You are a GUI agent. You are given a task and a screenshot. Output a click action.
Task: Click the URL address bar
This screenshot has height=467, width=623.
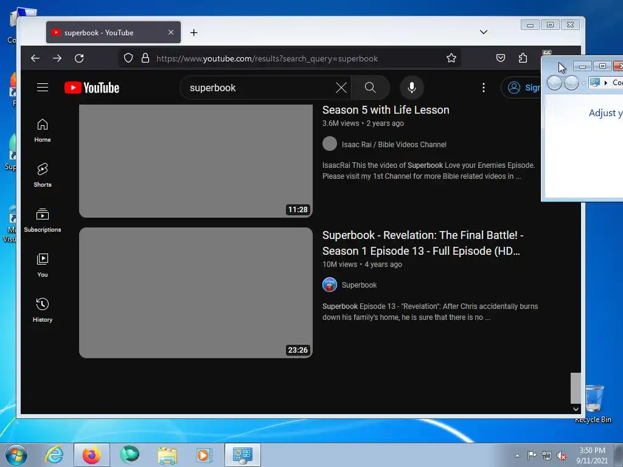[x=289, y=58]
